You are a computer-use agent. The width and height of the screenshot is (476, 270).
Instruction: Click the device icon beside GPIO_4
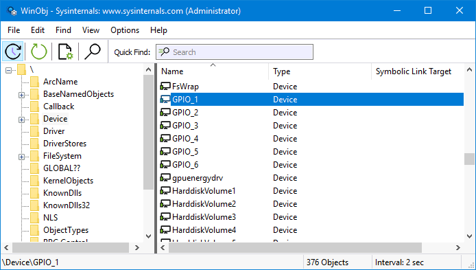point(165,139)
